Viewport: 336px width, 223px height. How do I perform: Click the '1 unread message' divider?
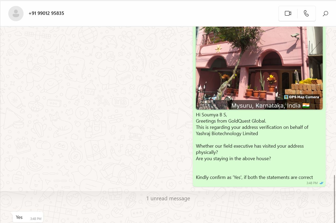pyautogui.click(x=168, y=198)
